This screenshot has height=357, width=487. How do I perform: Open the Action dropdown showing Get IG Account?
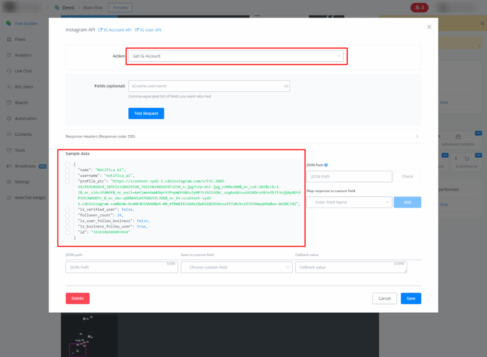click(236, 56)
